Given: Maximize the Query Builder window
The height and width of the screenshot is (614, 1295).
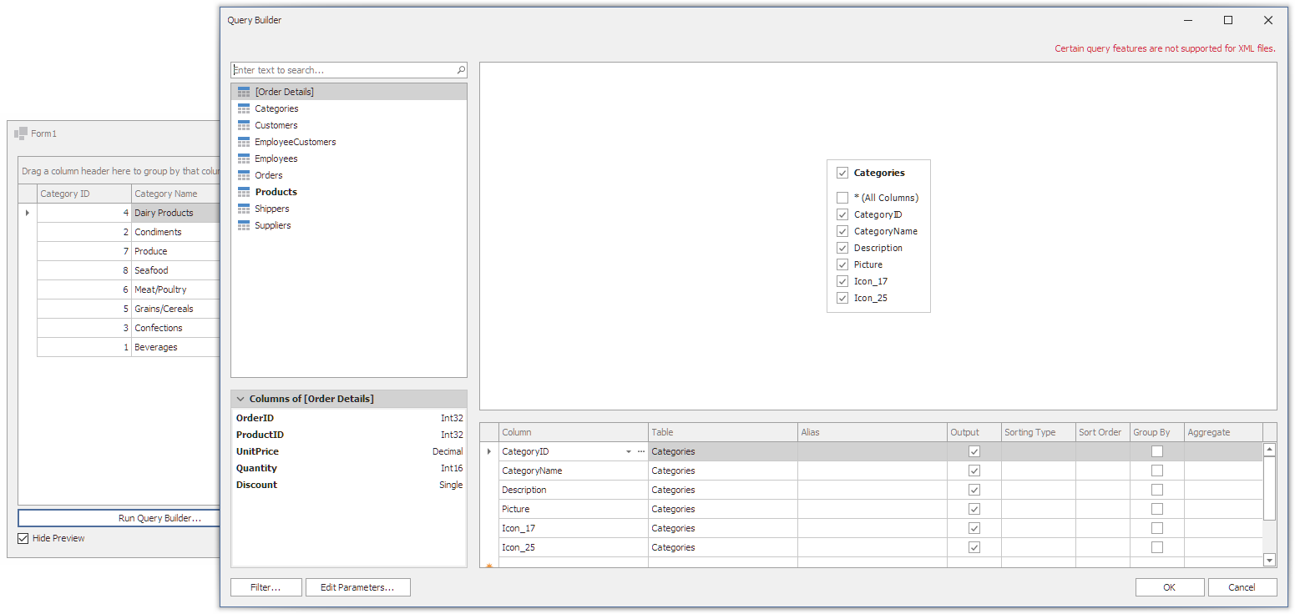Looking at the screenshot, I should click(x=1228, y=20).
